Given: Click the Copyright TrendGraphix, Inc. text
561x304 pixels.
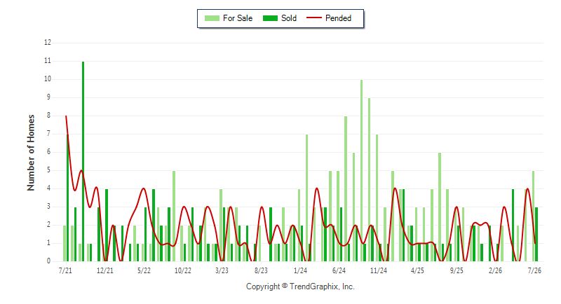Looking at the screenshot, I should pos(300,286).
